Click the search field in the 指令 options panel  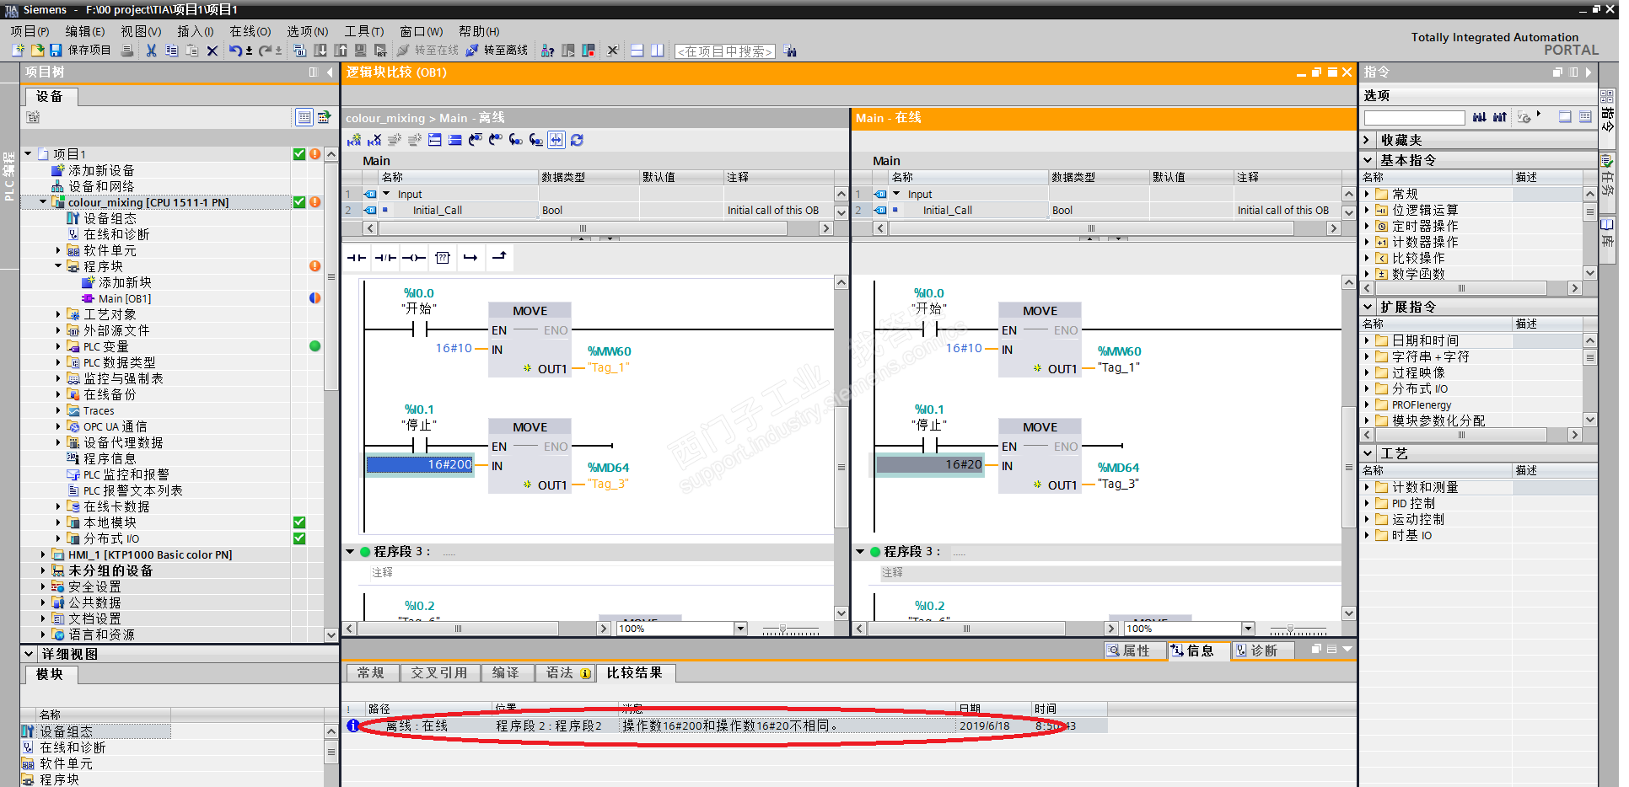[1414, 118]
